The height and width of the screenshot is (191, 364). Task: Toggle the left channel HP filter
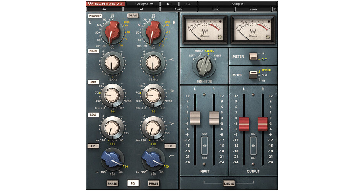tap(93, 146)
